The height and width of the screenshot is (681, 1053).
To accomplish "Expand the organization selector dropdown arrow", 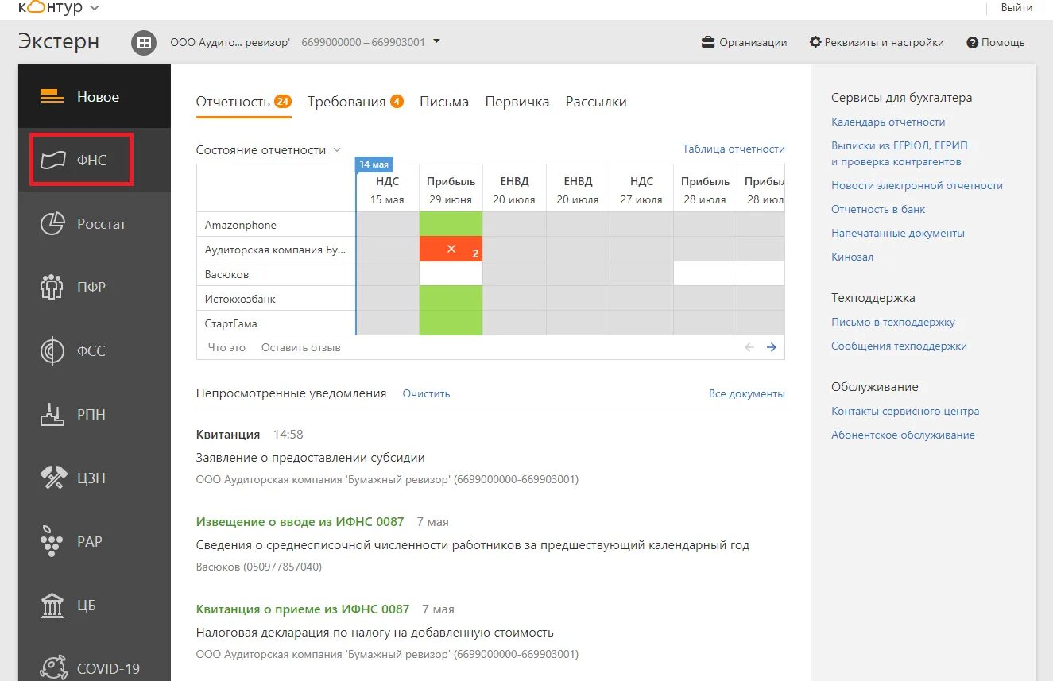I will tap(436, 41).
